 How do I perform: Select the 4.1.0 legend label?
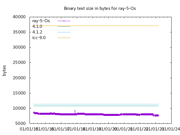click(x=37, y=26)
